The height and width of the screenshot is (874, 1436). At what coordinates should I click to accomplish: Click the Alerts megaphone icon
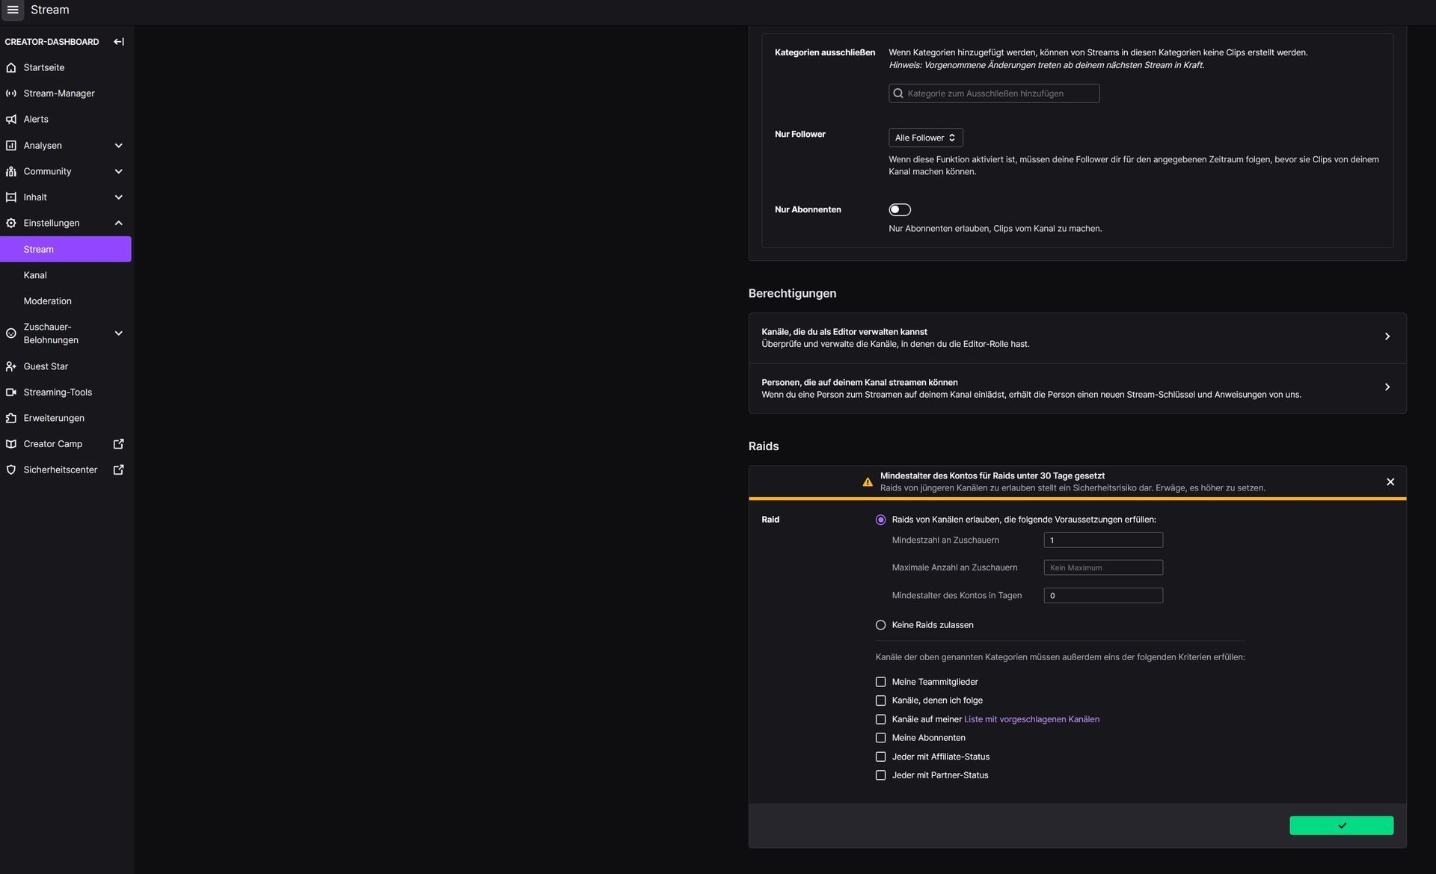[11, 120]
